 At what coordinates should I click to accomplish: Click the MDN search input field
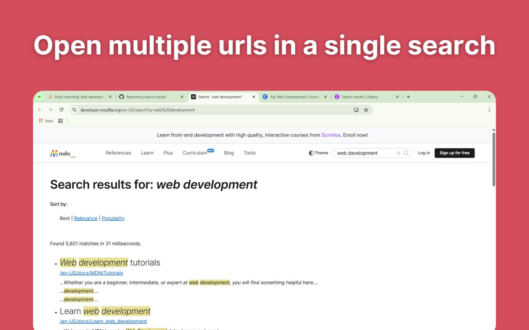(x=364, y=153)
